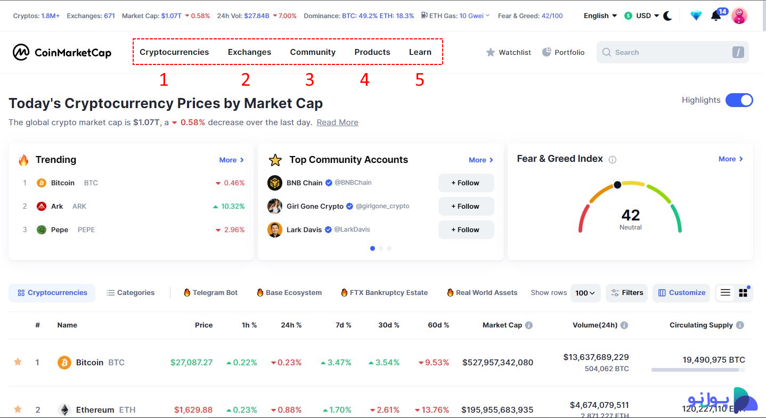Open notifications bell icon
This screenshot has height=418, width=766.
(716, 15)
